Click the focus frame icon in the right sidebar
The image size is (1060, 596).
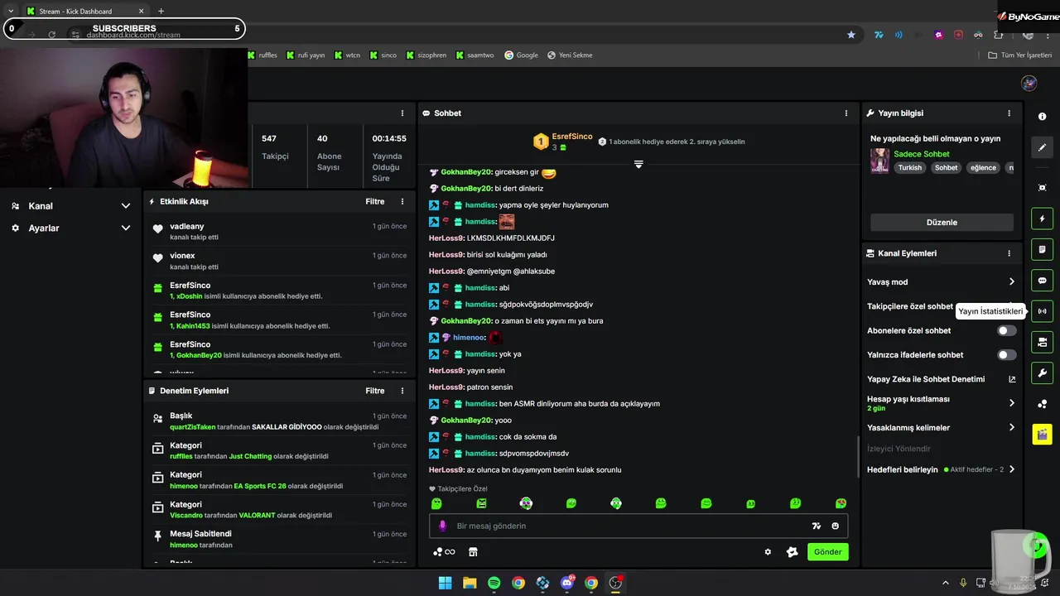1042,188
